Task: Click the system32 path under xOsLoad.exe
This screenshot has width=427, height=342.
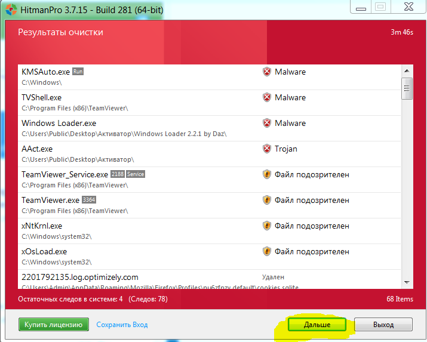Action: 57,262
